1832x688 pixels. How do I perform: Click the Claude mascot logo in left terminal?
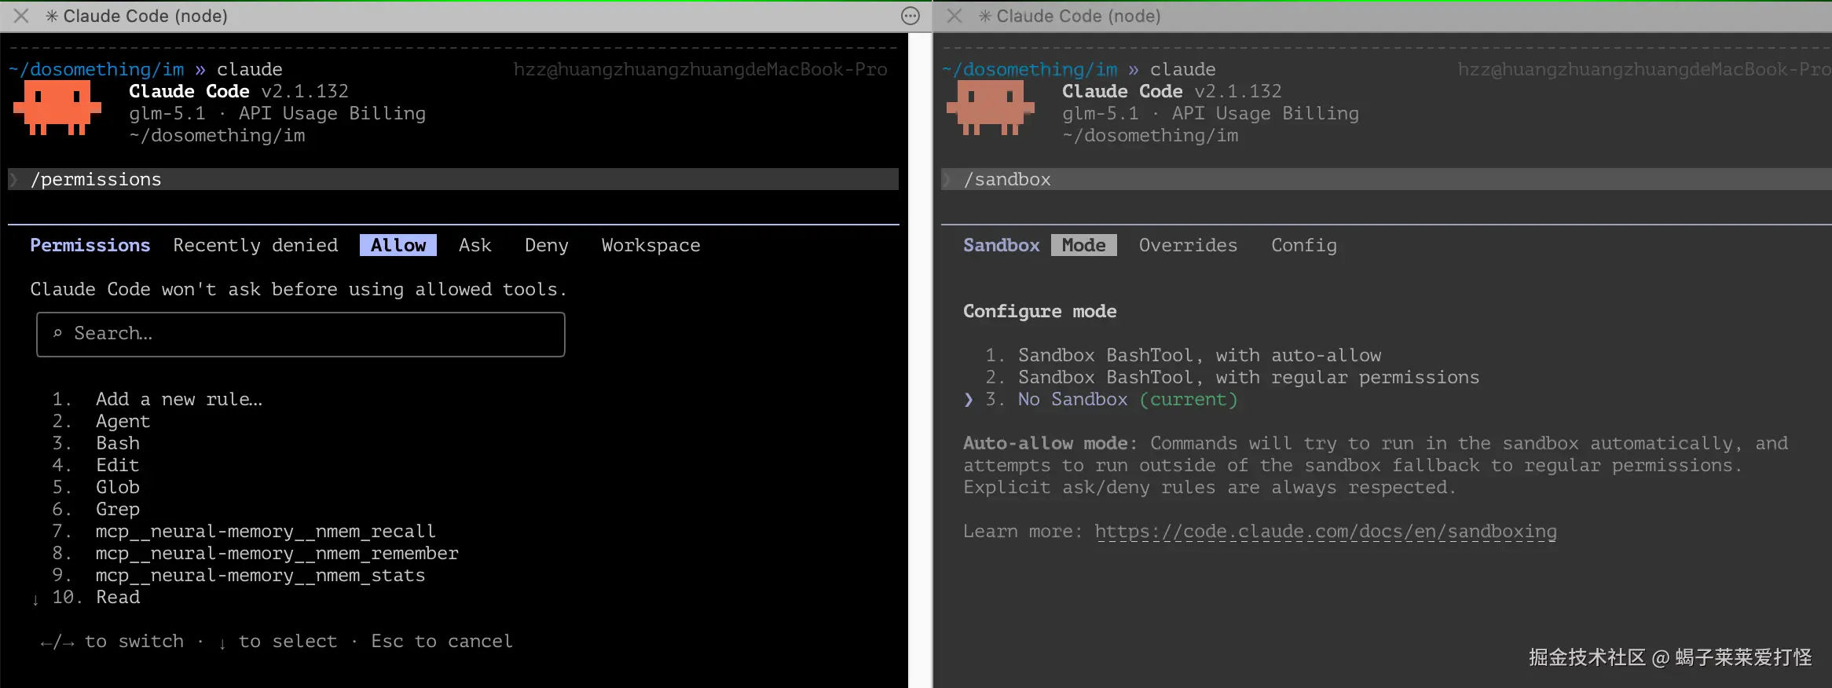57,108
